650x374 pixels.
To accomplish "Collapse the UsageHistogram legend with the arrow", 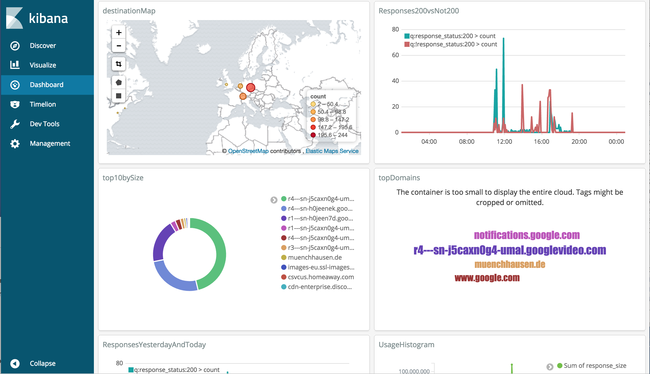I will 550,367.
